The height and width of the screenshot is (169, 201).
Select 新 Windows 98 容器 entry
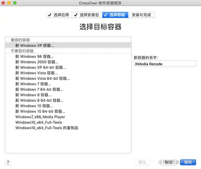68,56
